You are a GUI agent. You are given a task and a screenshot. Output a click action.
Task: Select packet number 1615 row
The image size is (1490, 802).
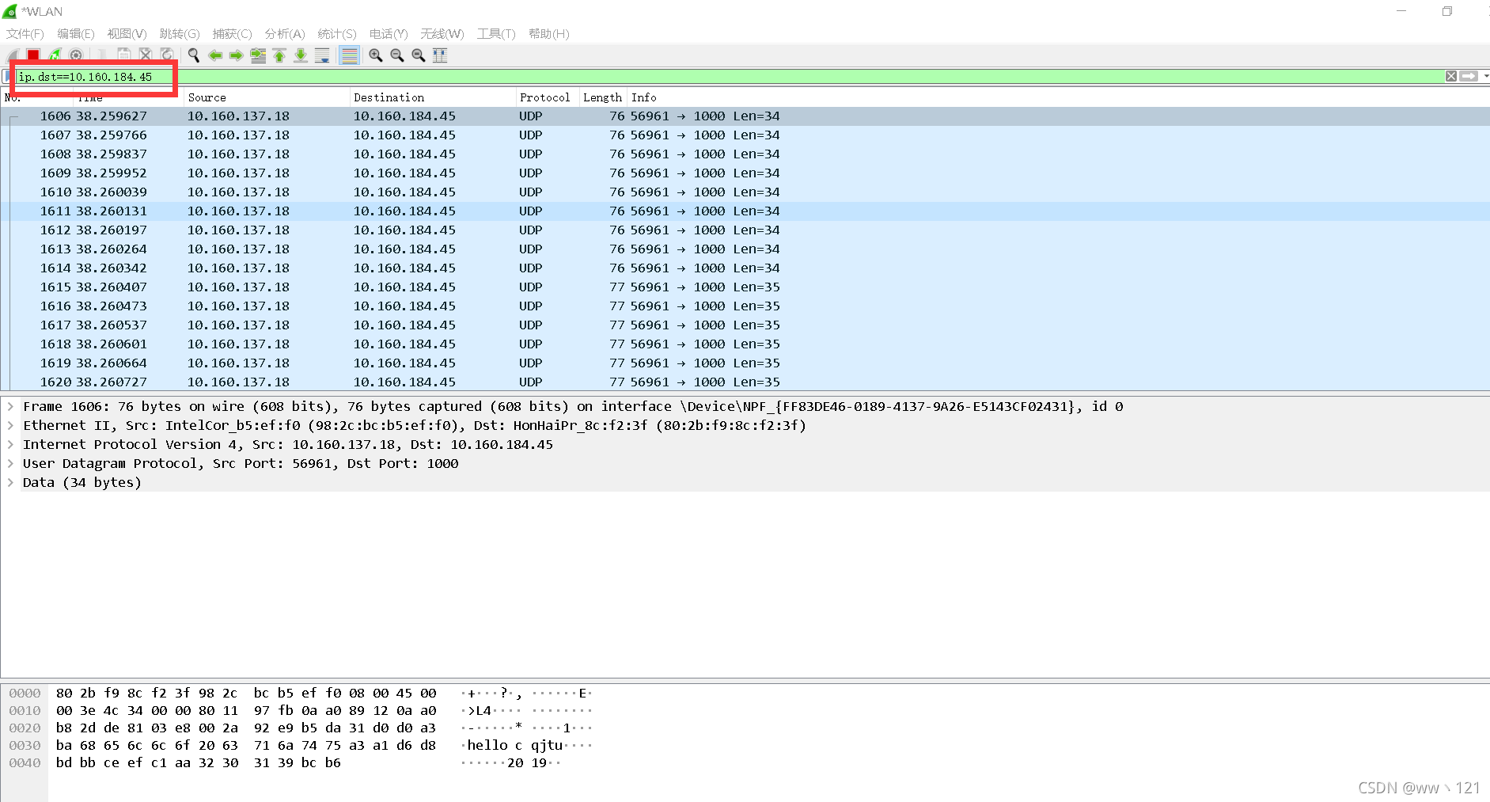tap(745, 287)
